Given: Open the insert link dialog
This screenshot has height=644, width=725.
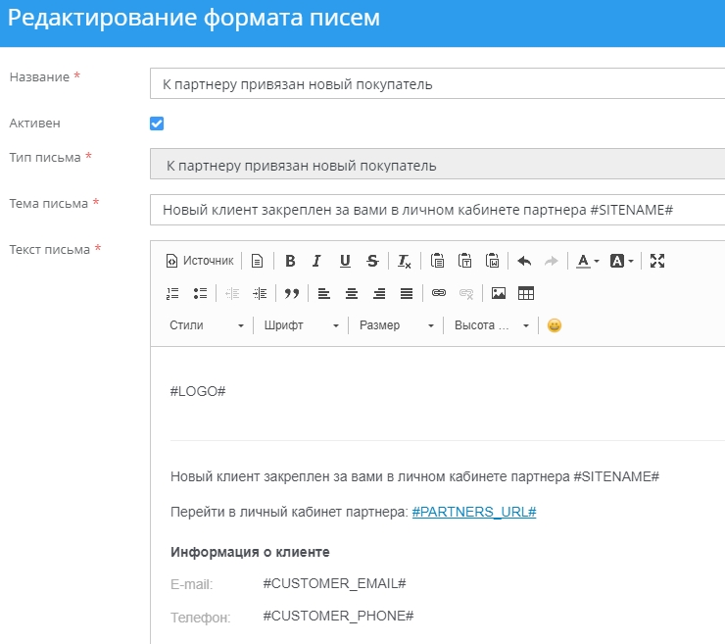Looking at the screenshot, I should 439,293.
